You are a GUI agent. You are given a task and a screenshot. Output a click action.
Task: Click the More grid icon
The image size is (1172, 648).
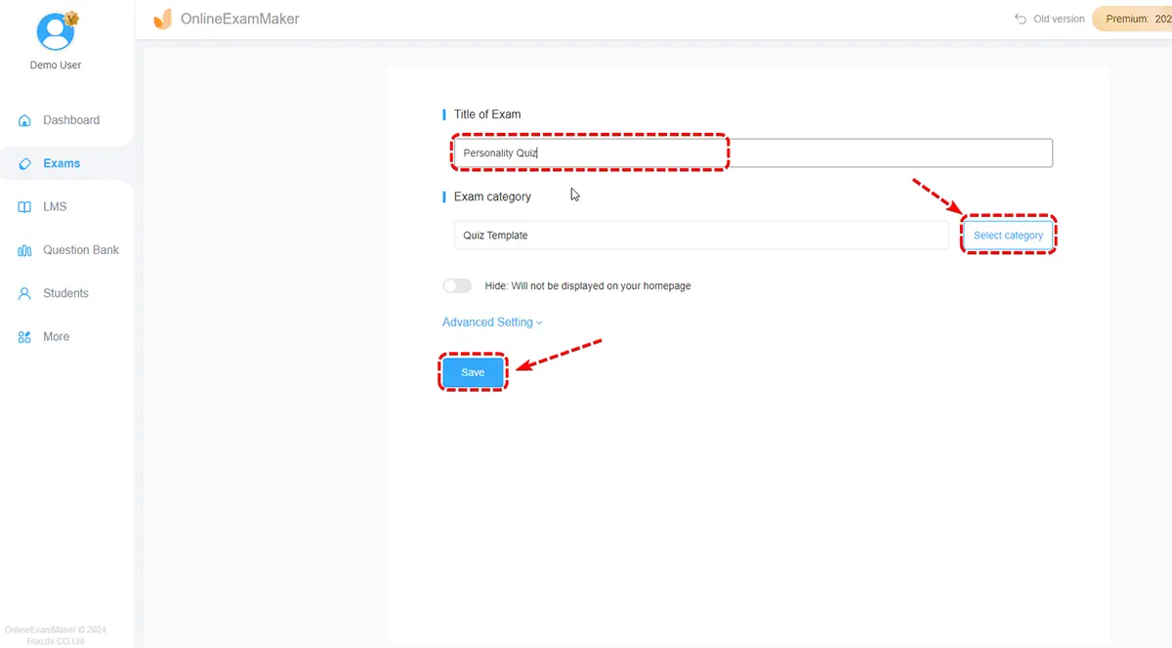tap(25, 337)
